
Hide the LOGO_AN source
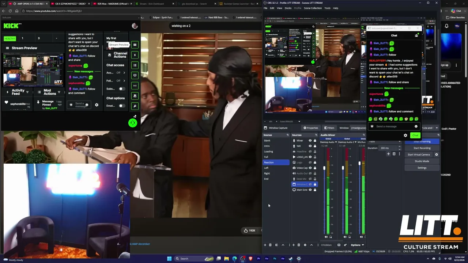coord(310,157)
